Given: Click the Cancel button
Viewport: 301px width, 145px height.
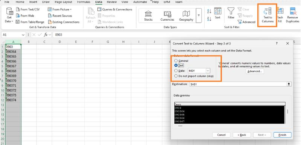Looking at the screenshot, I should [221, 135].
